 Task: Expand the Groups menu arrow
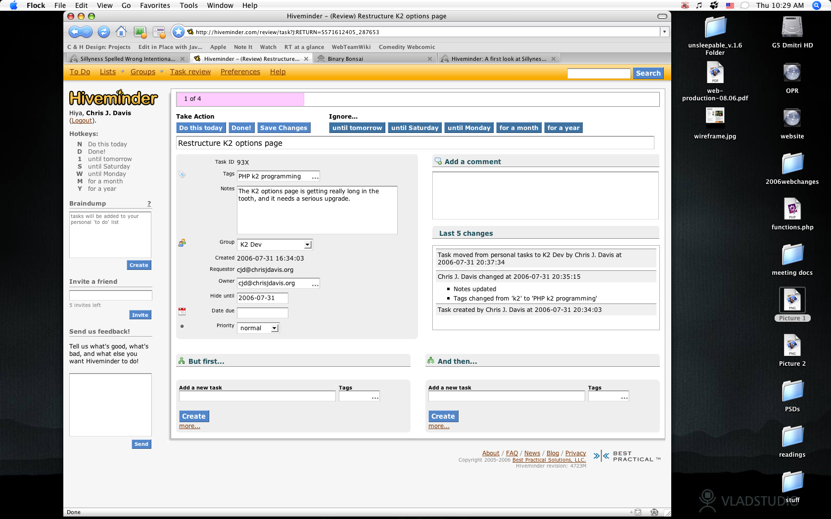click(162, 72)
